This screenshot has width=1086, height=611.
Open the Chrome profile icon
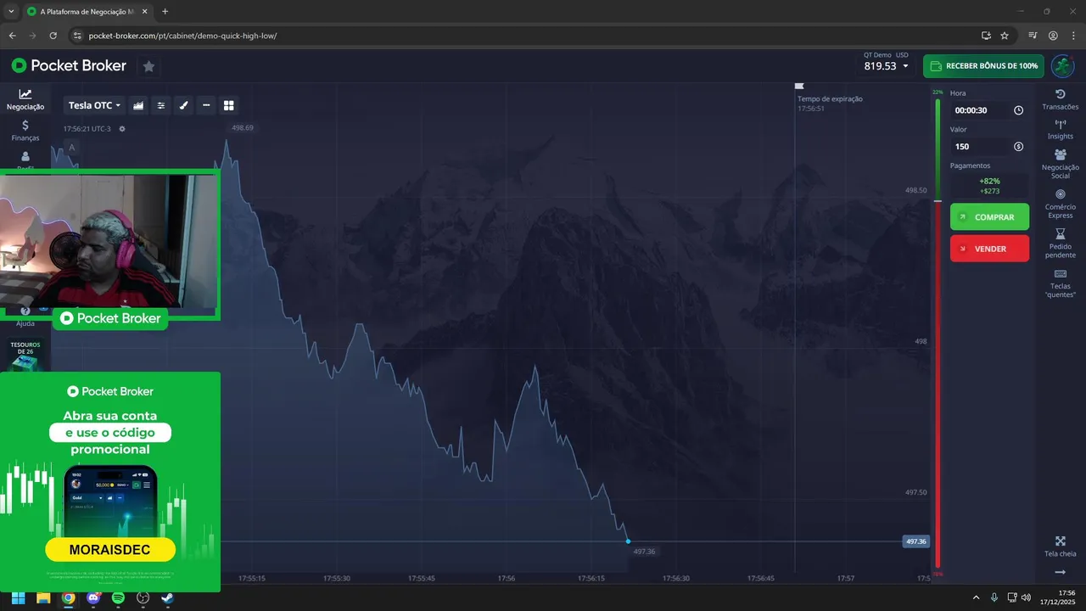(x=1053, y=36)
